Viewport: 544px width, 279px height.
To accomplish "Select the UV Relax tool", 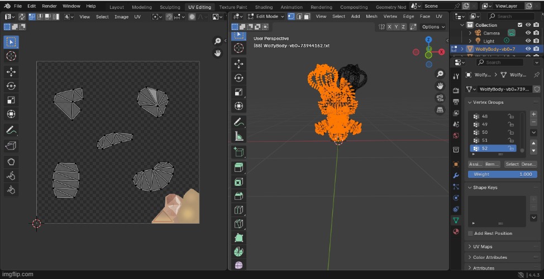I will [x=11, y=176].
